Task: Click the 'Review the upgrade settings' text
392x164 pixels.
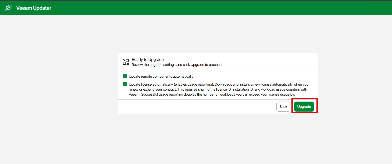Action: (177, 65)
